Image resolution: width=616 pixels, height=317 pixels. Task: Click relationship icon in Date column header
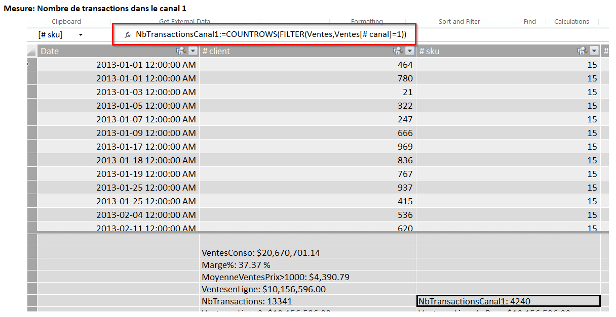pos(180,51)
